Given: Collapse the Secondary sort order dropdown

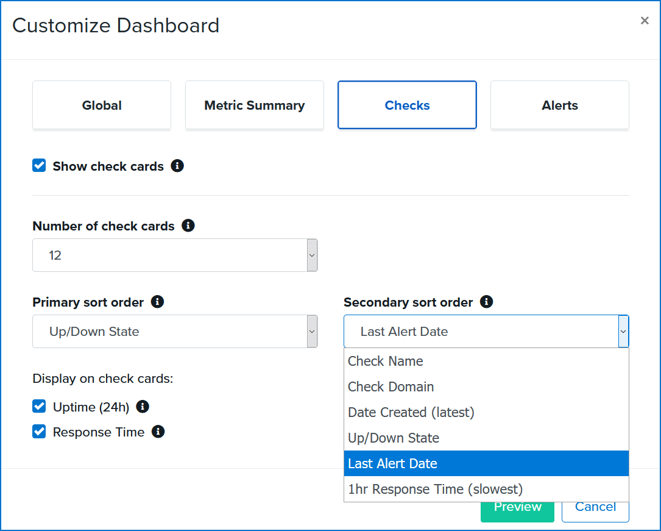Looking at the screenshot, I should click(x=623, y=331).
